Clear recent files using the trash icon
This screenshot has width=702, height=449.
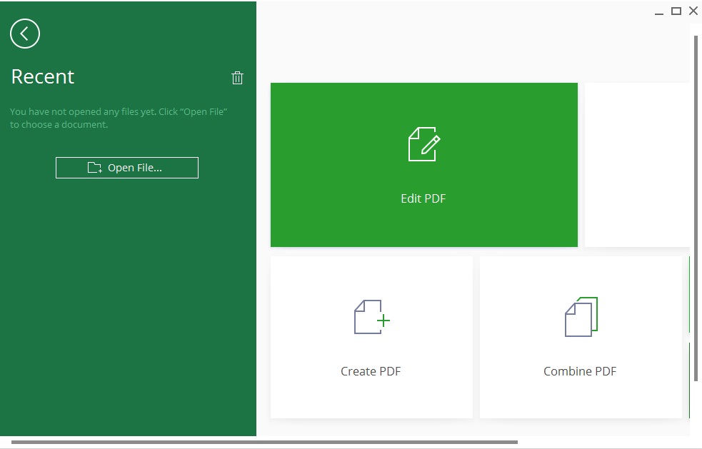238,78
